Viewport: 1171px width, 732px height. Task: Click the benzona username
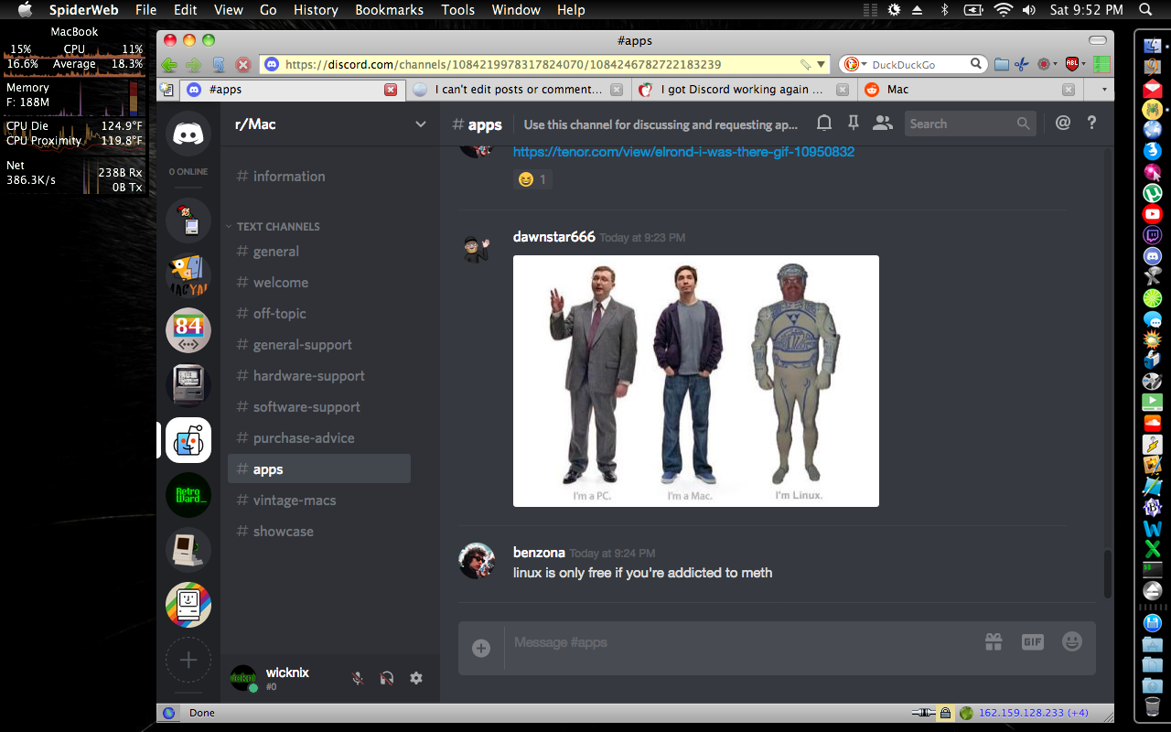[539, 553]
